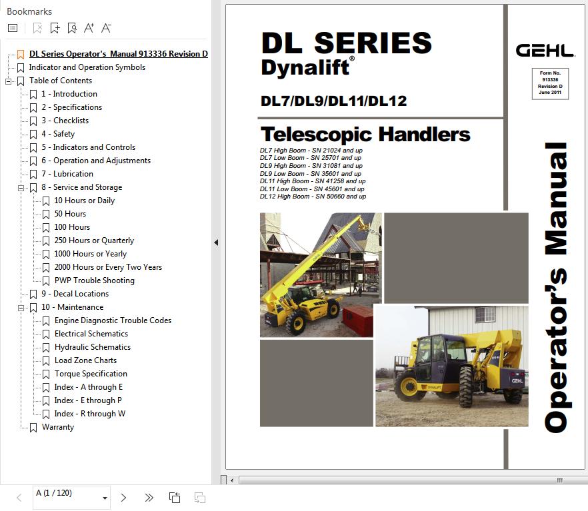
Task: Open 100 Hours bookmark
Action: click(x=72, y=227)
